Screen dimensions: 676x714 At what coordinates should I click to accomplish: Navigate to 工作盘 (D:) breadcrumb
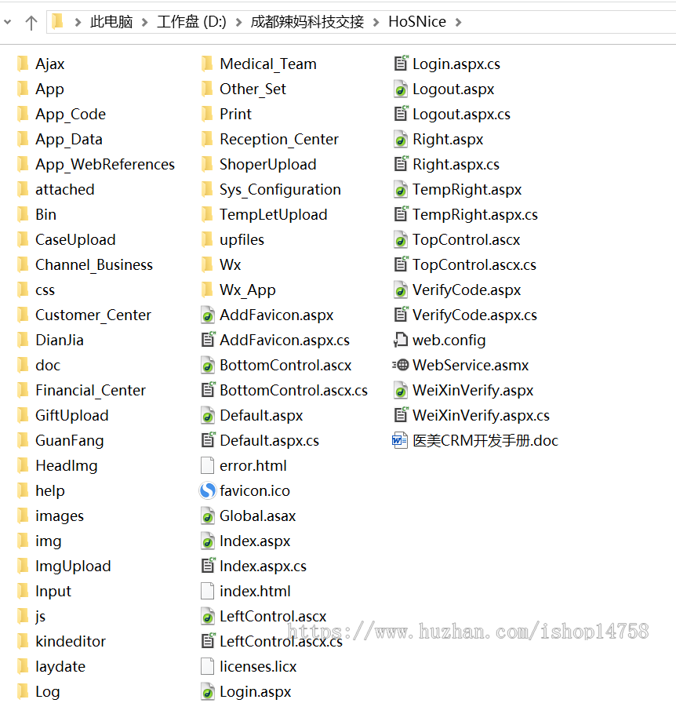click(x=191, y=22)
